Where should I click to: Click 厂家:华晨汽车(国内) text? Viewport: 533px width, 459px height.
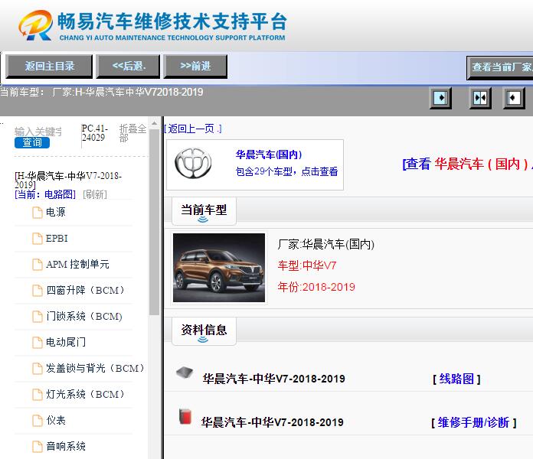(326, 244)
